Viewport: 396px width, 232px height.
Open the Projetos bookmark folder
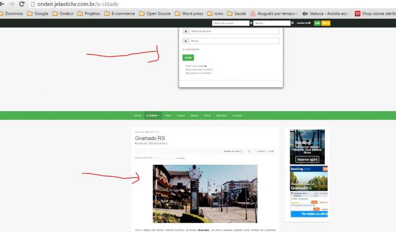click(89, 14)
